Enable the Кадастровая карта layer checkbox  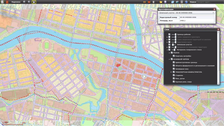[169, 42]
